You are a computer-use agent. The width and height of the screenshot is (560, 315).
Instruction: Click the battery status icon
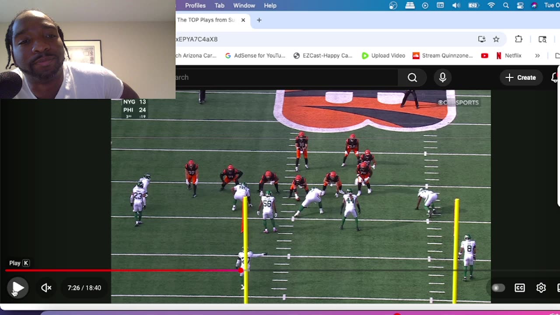coord(473,6)
